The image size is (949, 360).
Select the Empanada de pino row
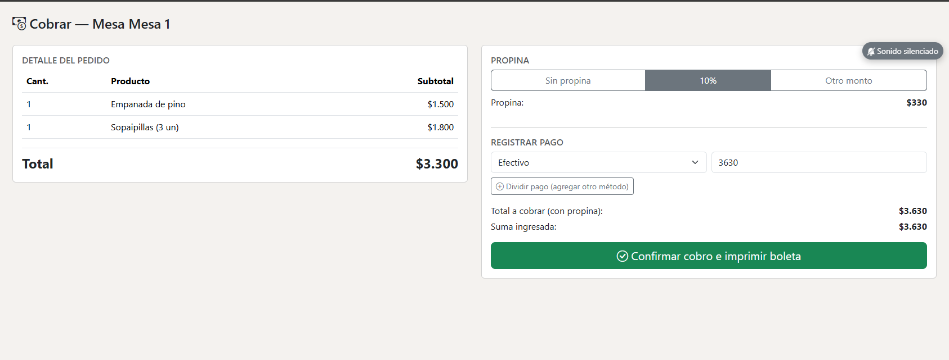240,104
